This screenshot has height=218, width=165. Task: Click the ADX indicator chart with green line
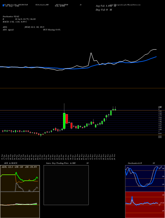tap(20, 178)
